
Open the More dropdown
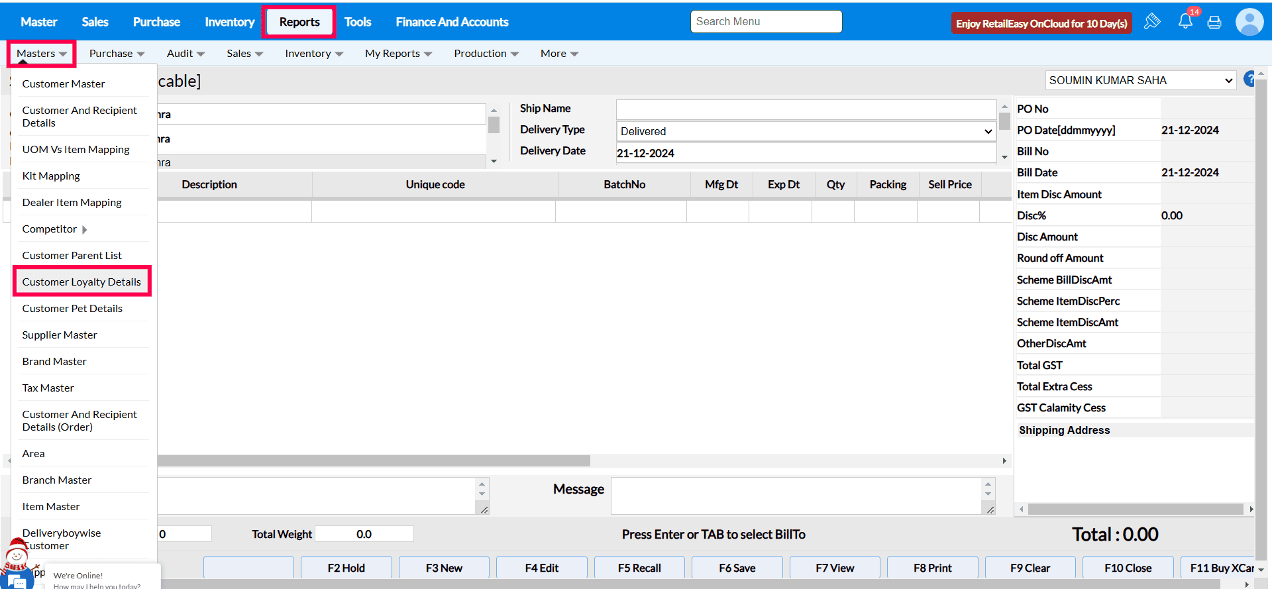(x=559, y=54)
